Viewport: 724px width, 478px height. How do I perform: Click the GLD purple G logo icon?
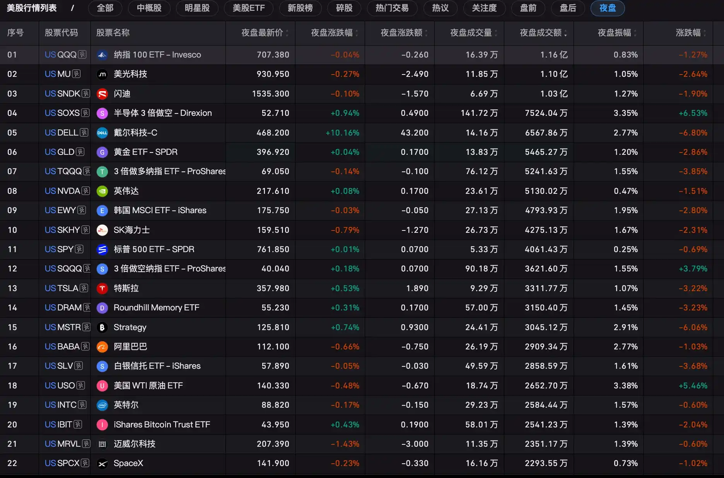(102, 152)
